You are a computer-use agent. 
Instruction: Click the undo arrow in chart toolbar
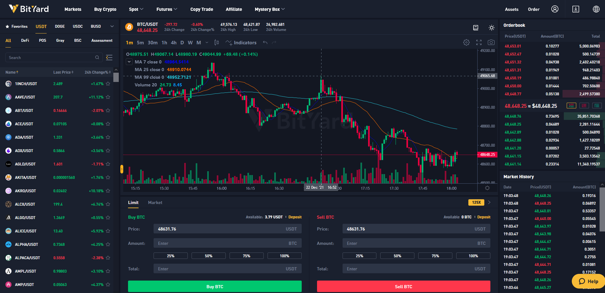pos(265,42)
